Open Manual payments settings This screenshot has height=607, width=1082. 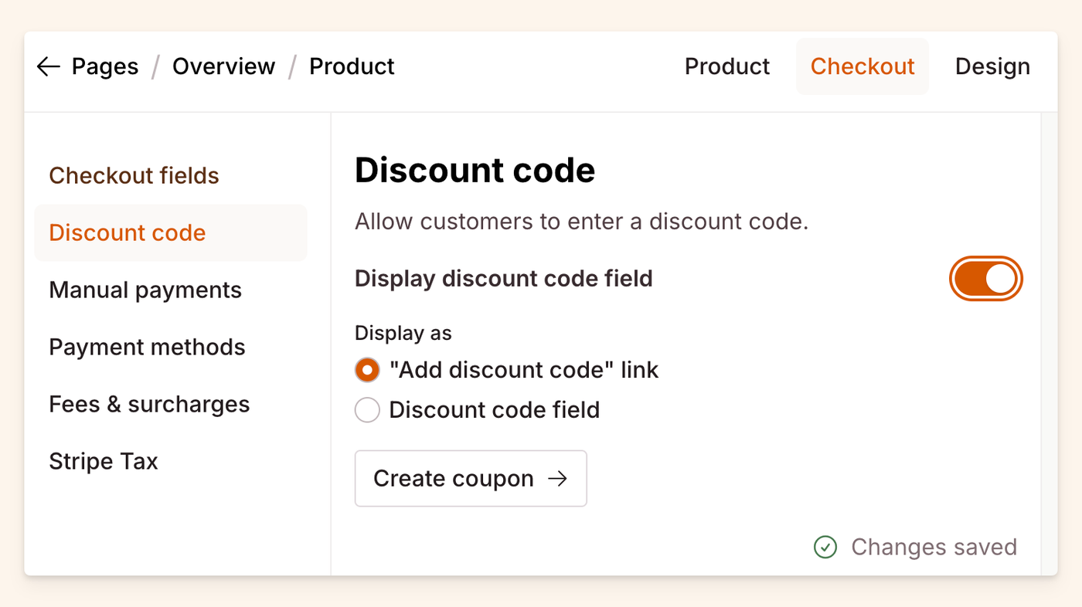[x=145, y=290]
